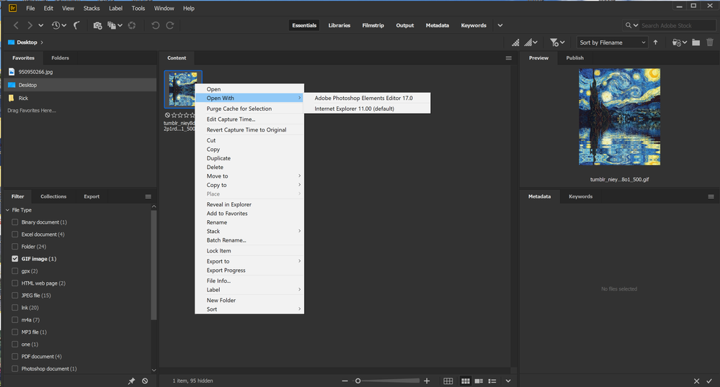Click the Clear filter icon

click(145, 381)
